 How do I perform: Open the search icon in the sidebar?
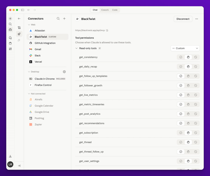[x=10, y=24]
